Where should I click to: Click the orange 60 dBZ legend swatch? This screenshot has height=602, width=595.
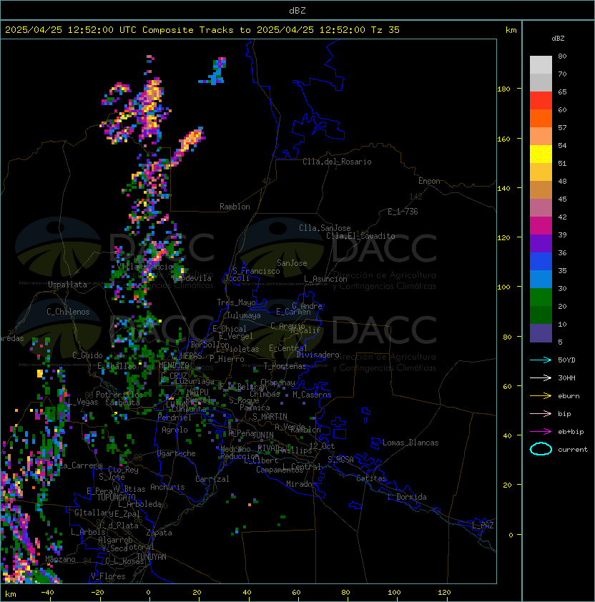[541, 119]
